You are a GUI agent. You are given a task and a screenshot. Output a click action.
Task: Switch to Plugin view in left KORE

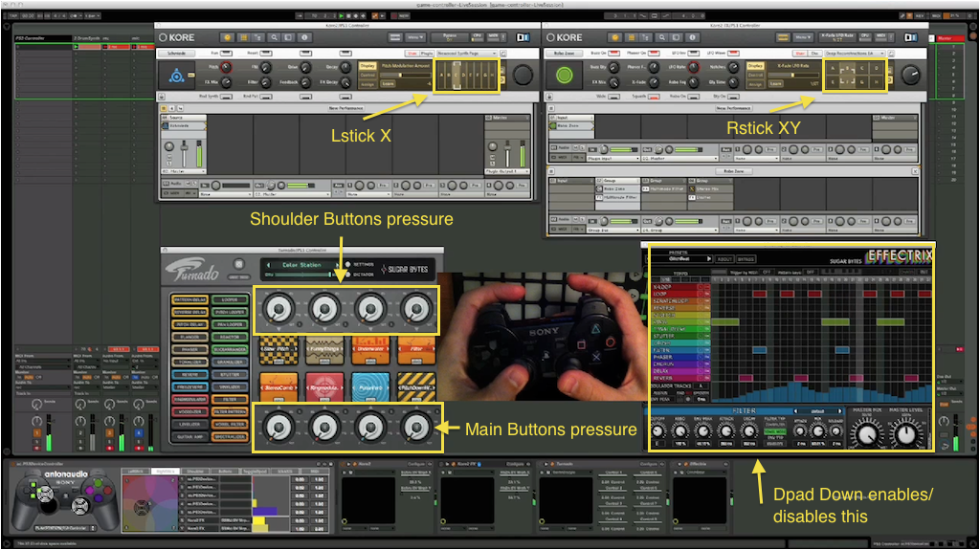click(427, 54)
